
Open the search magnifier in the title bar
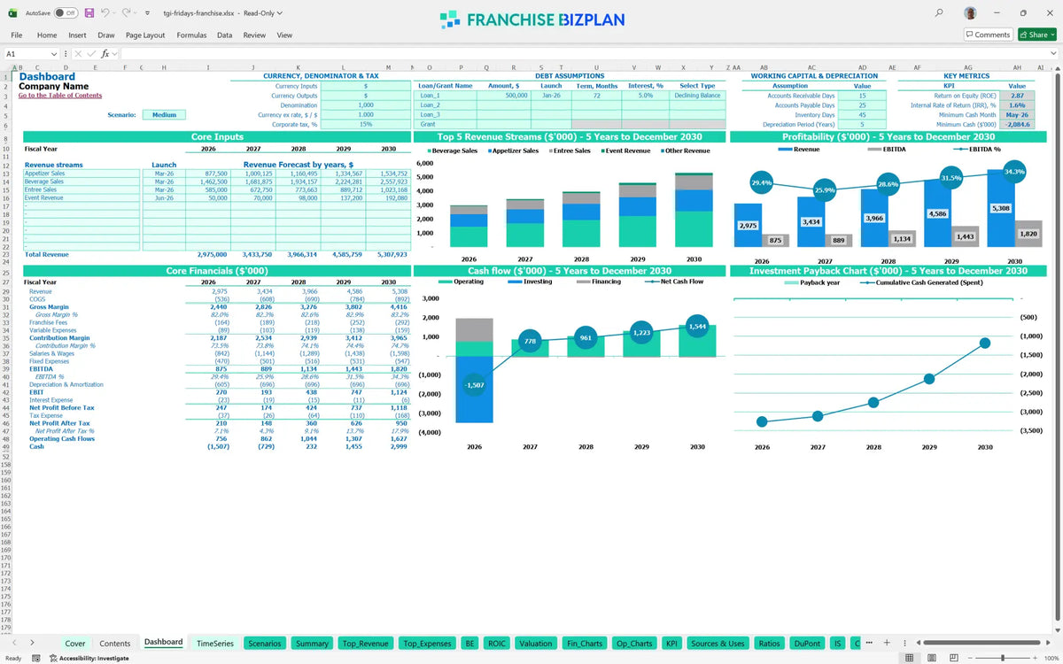tap(939, 13)
